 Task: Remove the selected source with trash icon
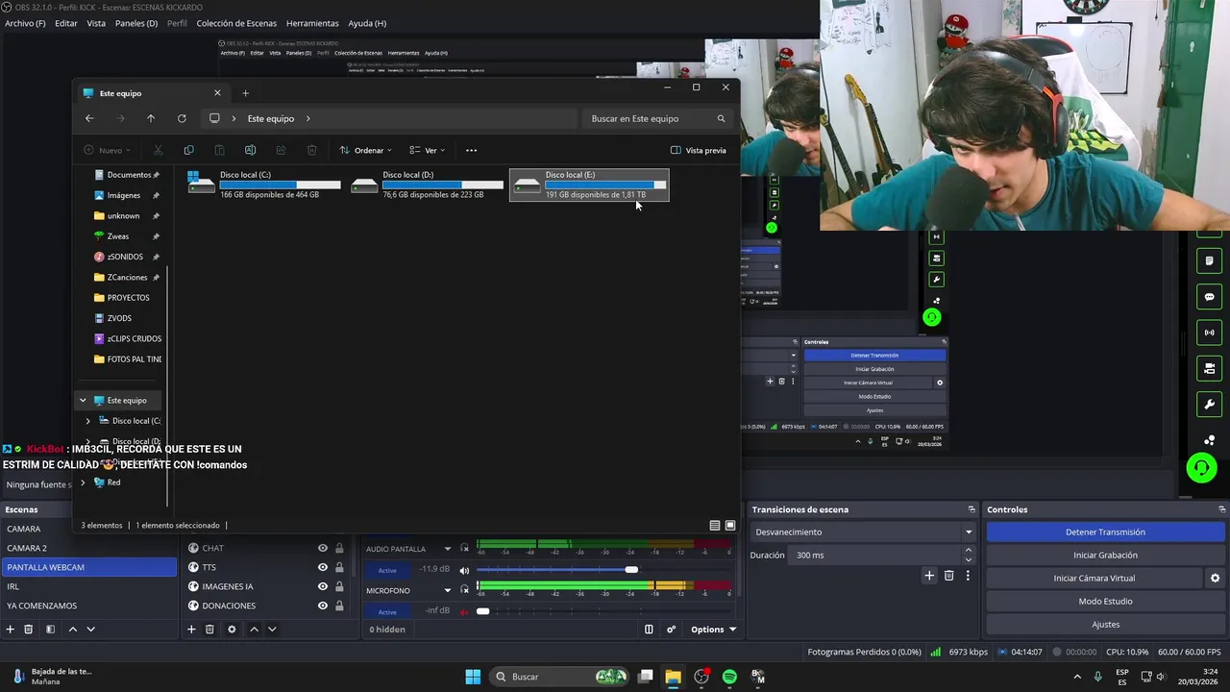pos(209,630)
